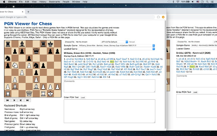Click the Reload button
The image size is (217, 136).
tap(132, 42)
